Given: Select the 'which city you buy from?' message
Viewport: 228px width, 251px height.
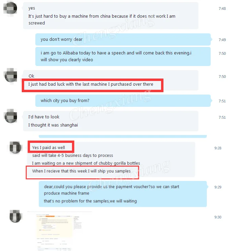Looking at the screenshot, I should 123,101.
